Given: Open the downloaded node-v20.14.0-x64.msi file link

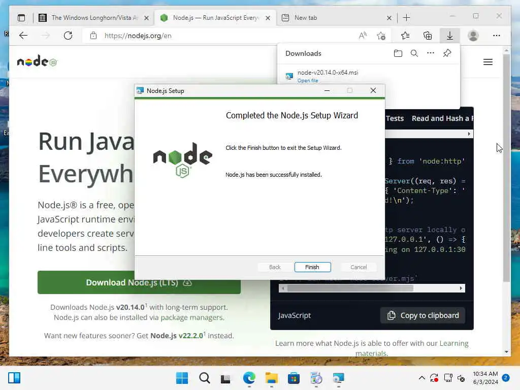Looking at the screenshot, I should coord(307,81).
